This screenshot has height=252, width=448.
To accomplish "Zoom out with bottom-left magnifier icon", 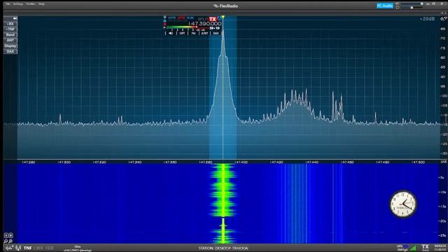I will (6, 241).
